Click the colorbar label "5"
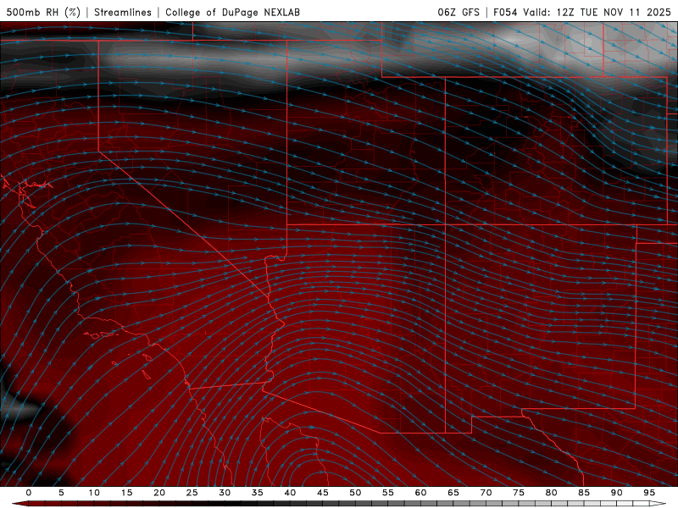 click(61, 493)
